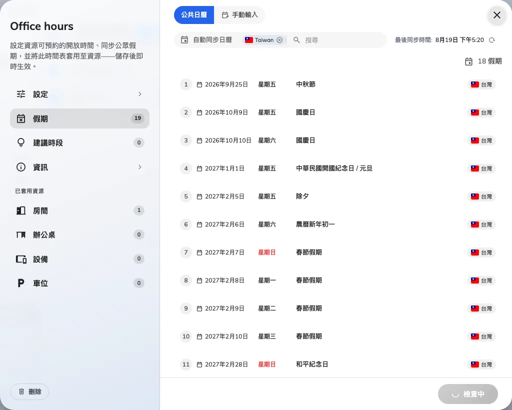512x410 pixels.
Task: Click the date 2027年2月8日
Action: click(224, 280)
